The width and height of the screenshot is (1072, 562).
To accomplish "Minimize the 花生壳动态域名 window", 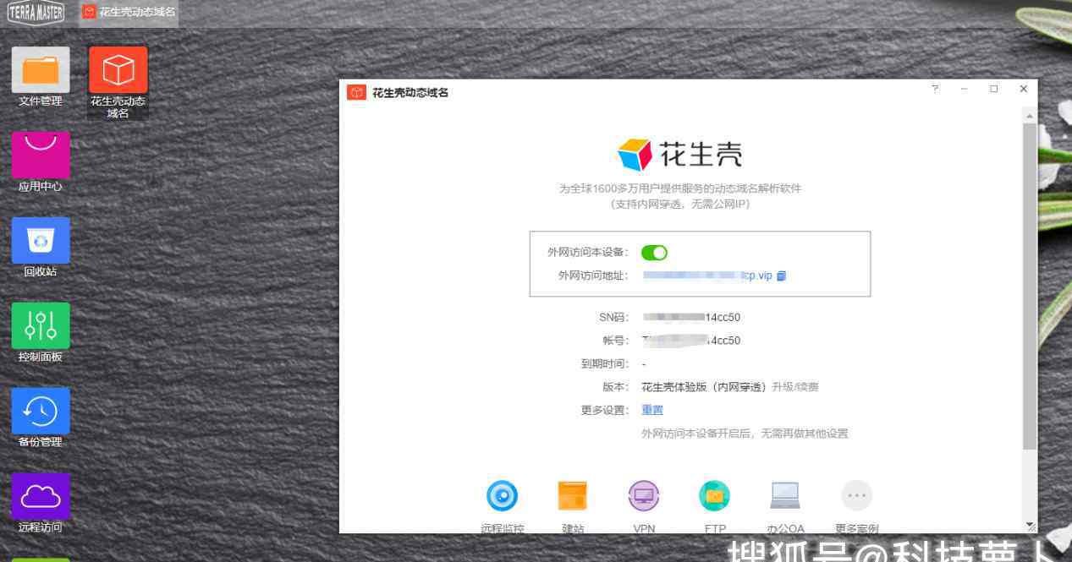I will click(965, 90).
